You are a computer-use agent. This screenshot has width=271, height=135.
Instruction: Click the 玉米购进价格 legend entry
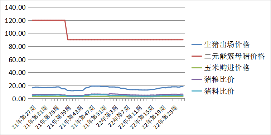click(221, 68)
